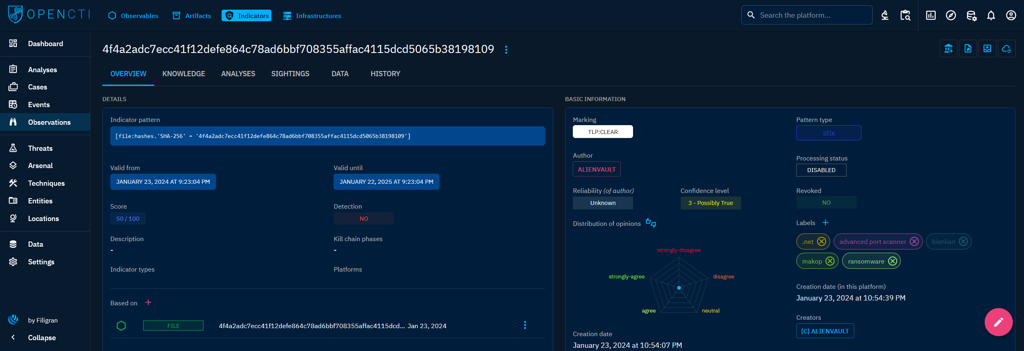1024x351 pixels.
Task: Click the TLP:CLEAR marking chip
Action: (x=603, y=132)
